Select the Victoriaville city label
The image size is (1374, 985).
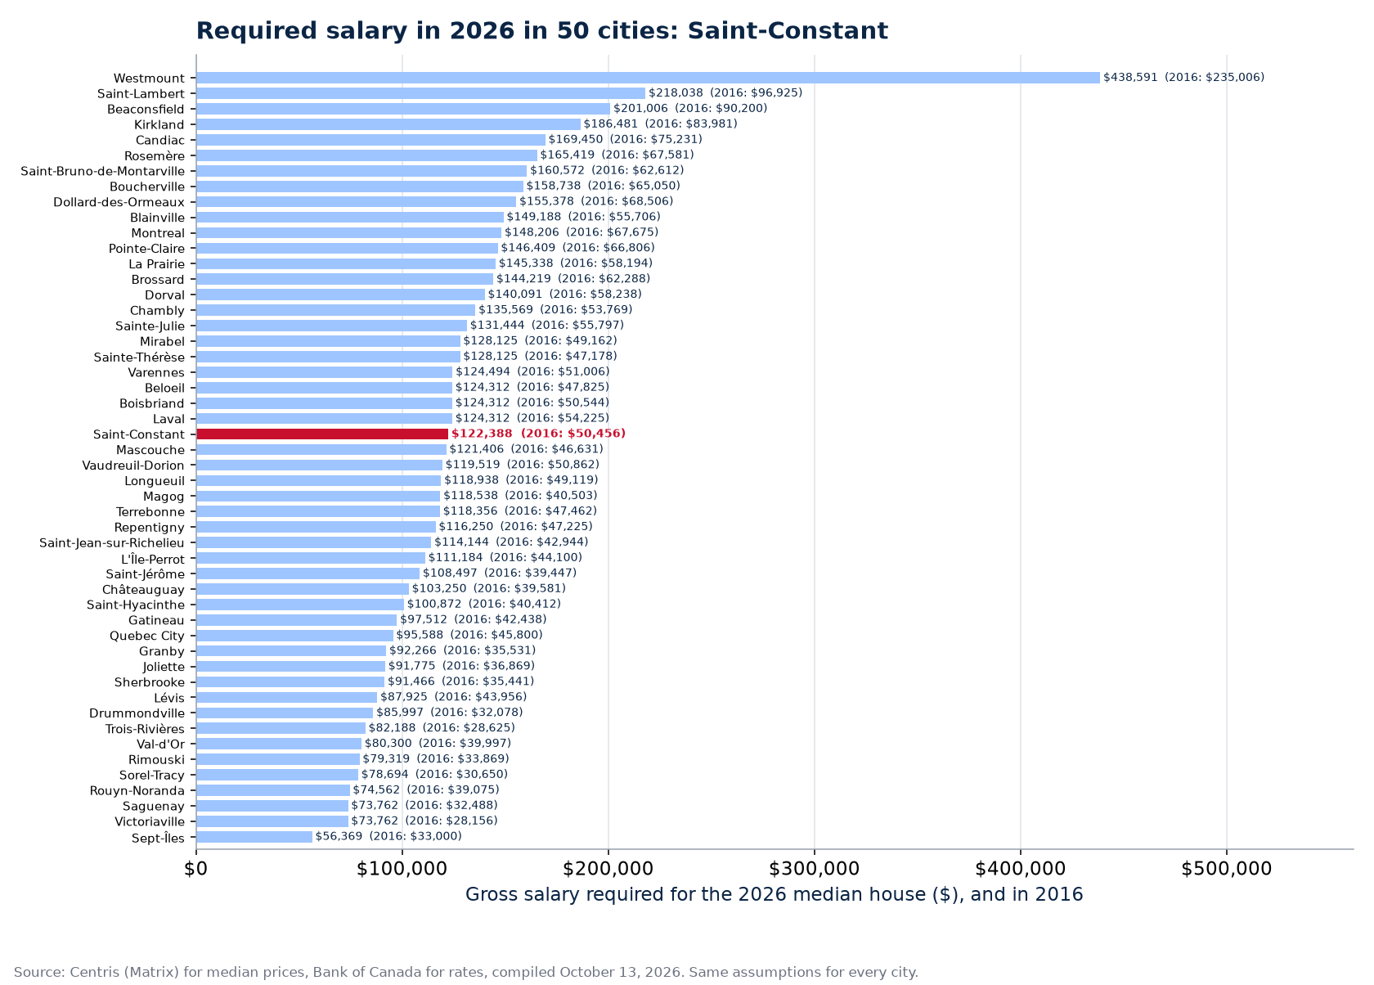pos(150,822)
